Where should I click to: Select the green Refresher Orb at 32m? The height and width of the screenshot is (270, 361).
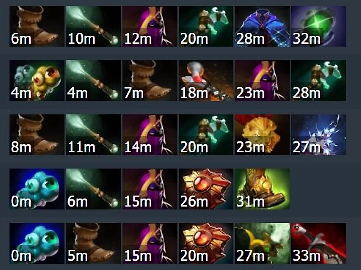coord(318,26)
